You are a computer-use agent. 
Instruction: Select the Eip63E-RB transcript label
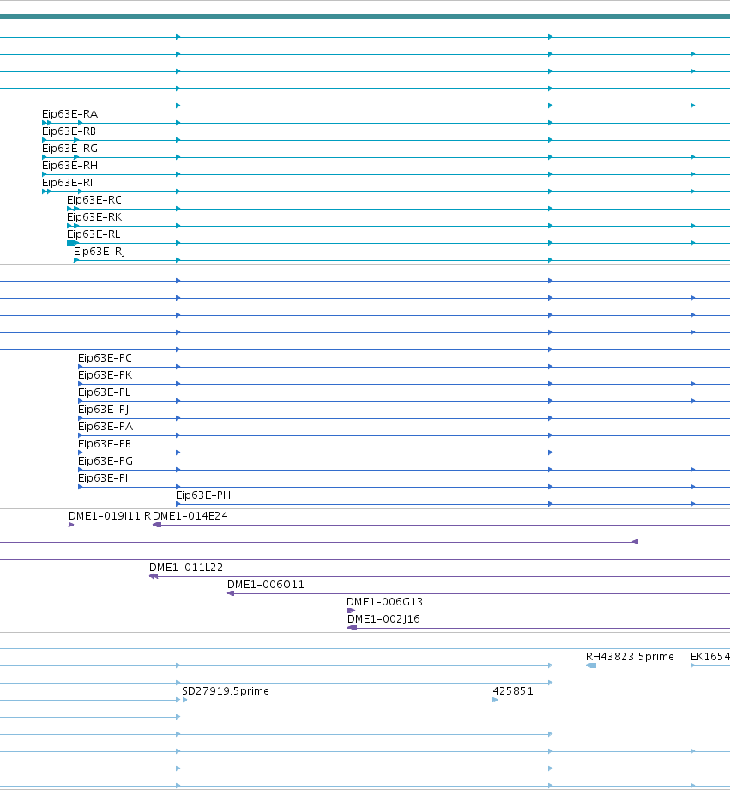(69, 131)
